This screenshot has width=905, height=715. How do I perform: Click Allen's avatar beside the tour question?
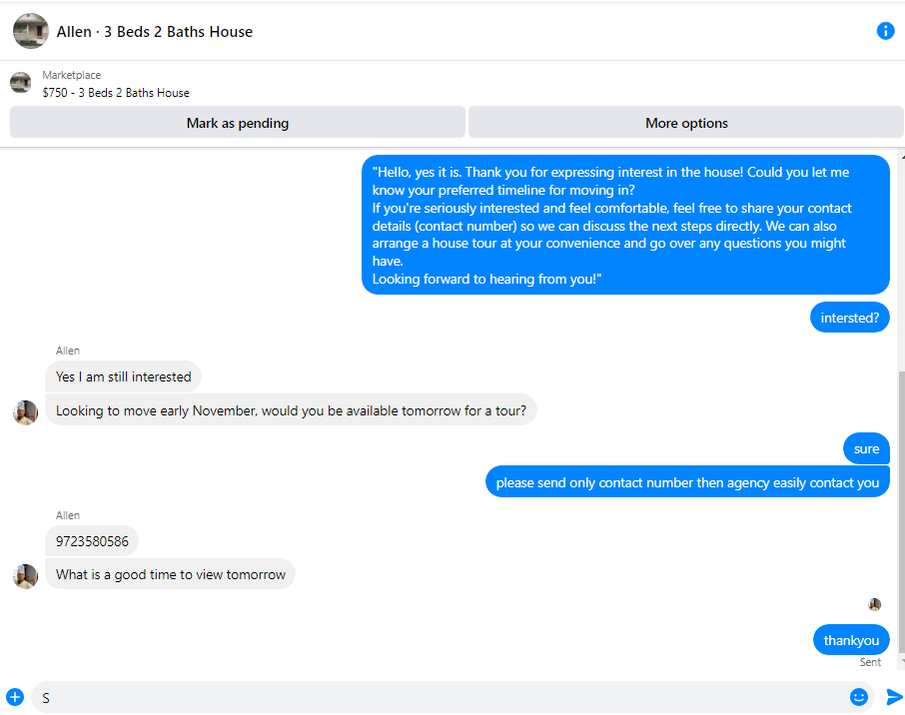(25, 412)
